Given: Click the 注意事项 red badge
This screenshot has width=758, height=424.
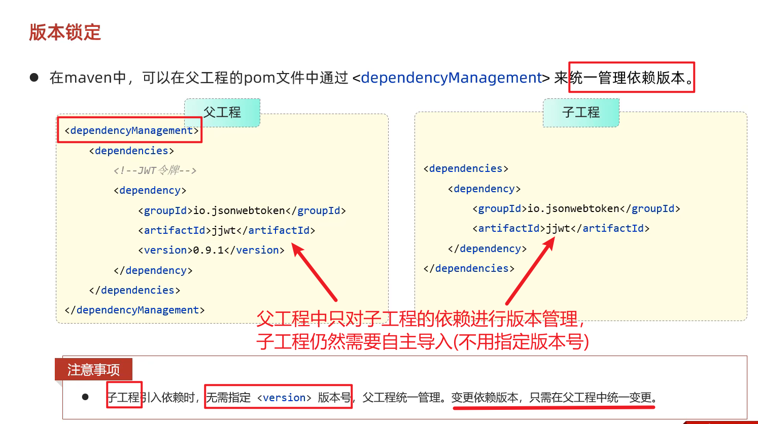Looking at the screenshot, I should 93,370.
